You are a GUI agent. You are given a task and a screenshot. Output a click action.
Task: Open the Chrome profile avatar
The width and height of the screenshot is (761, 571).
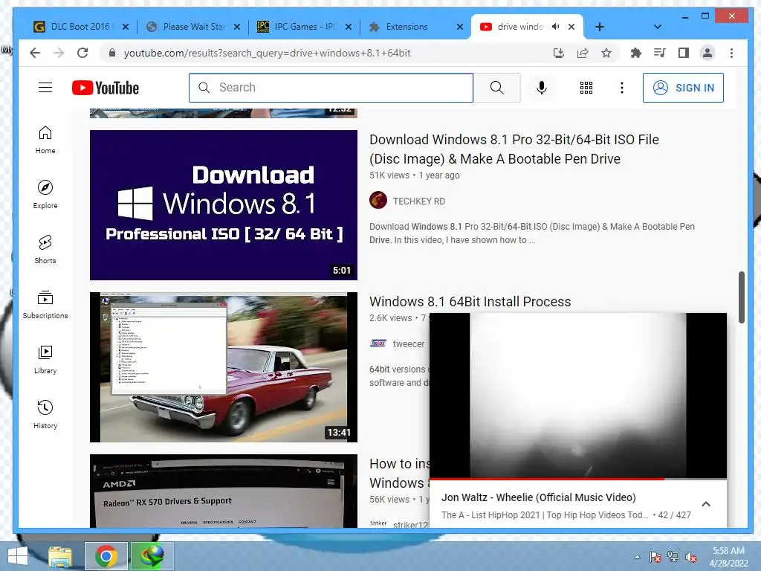pos(707,53)
